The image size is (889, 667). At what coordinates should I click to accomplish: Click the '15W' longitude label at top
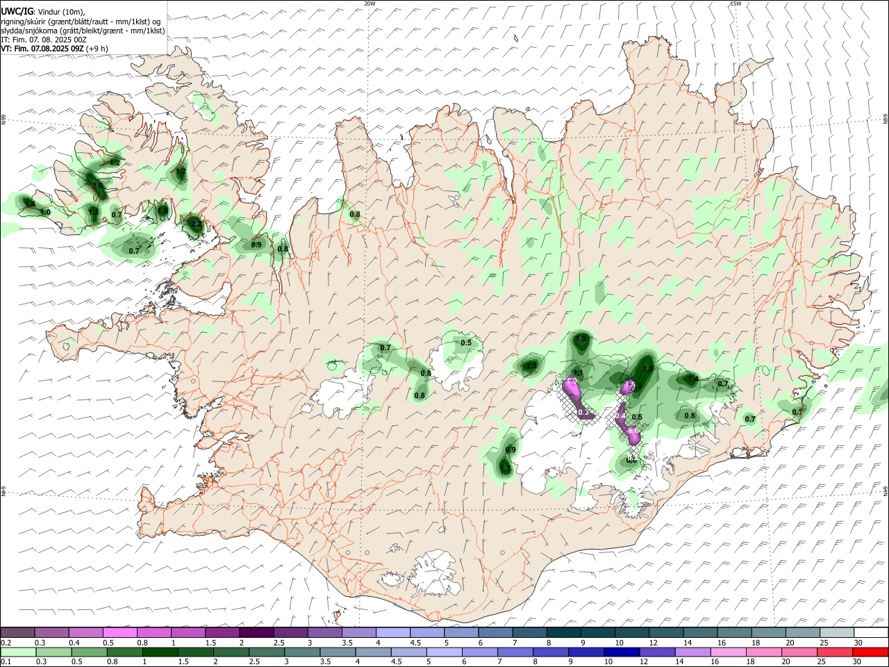tap(736, 3)
